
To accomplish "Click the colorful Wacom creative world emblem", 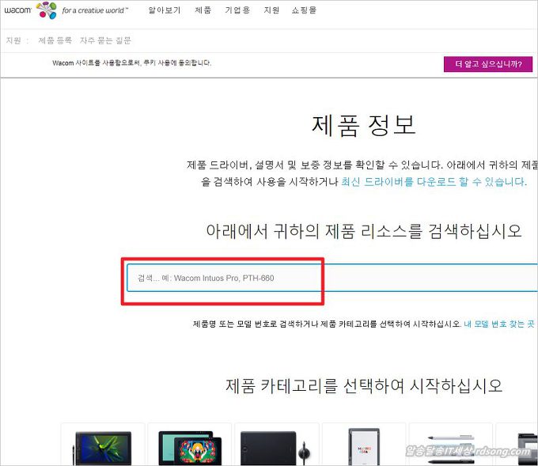I will click(47, 10).
